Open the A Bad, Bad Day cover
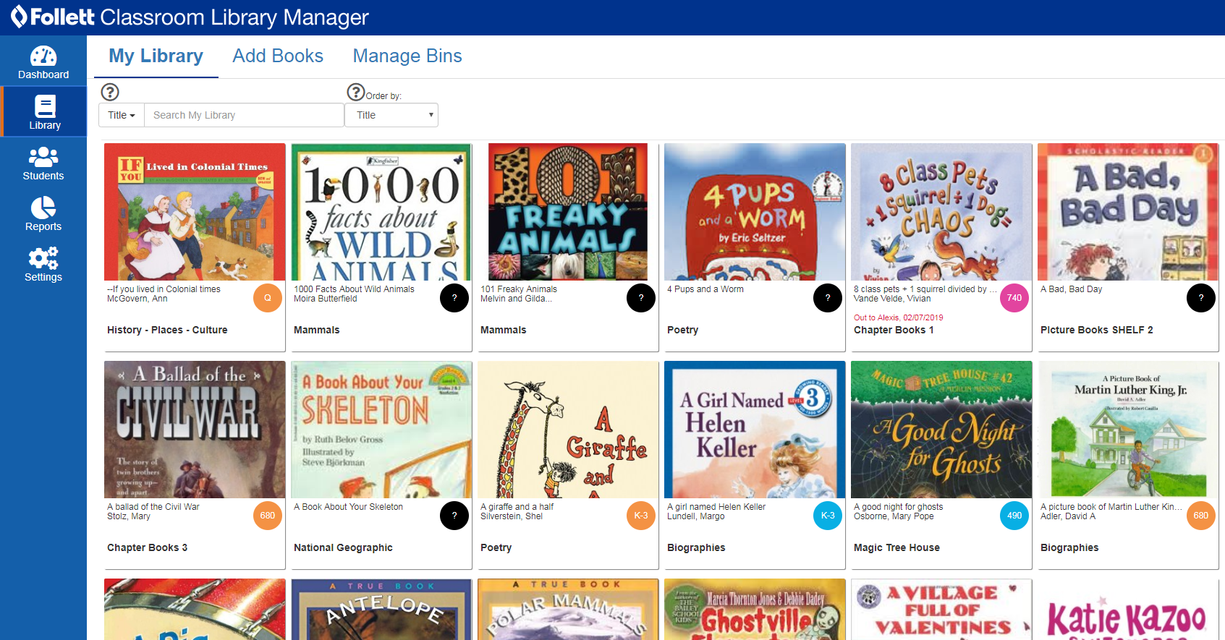 tap(1128, 212)
